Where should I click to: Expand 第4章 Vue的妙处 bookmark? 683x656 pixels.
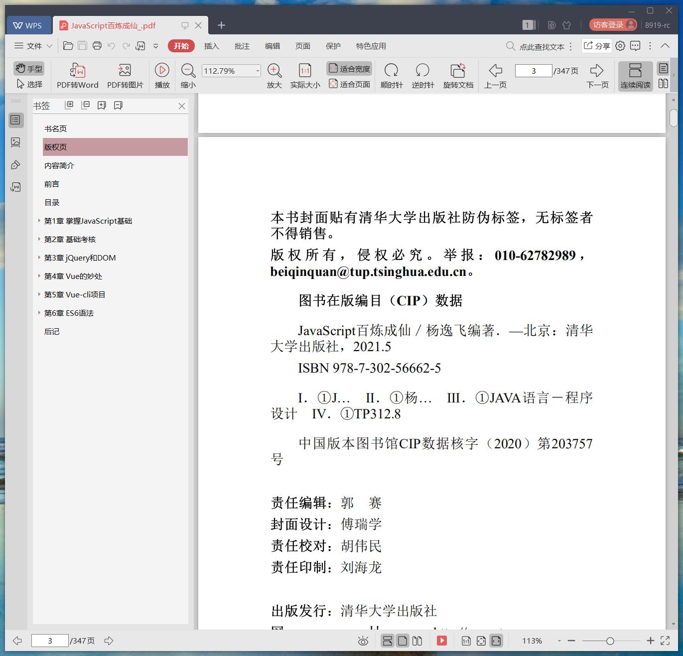coord(39,276)
